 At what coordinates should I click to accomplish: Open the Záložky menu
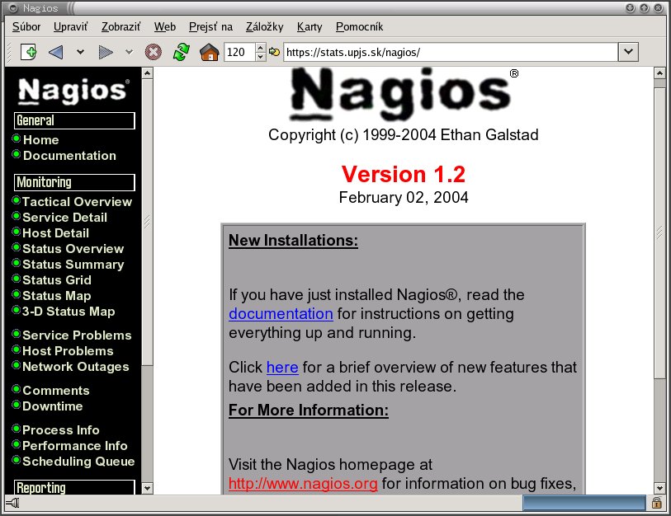tap(264, 27)
